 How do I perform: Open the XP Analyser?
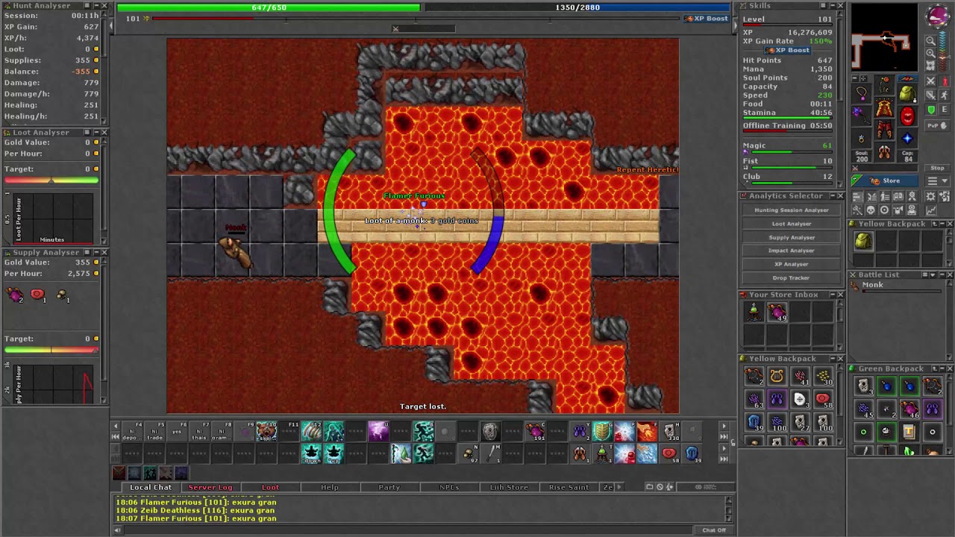(792, 264)
